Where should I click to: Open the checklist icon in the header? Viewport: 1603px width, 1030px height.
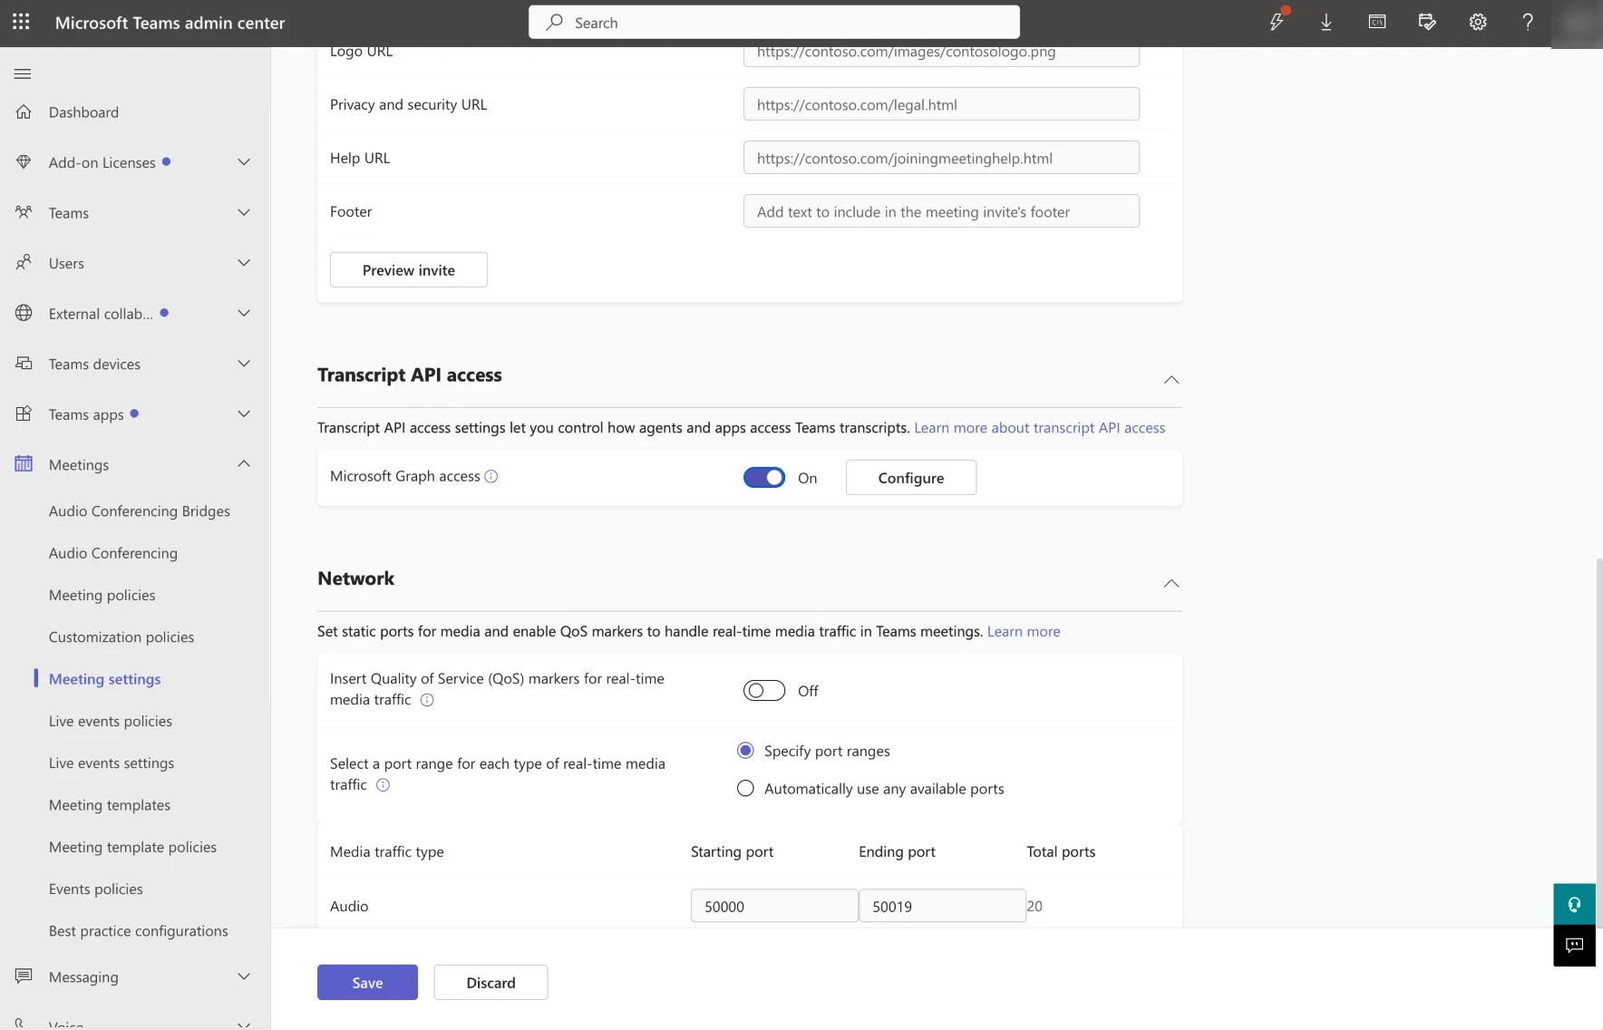tap(1427, 22)
